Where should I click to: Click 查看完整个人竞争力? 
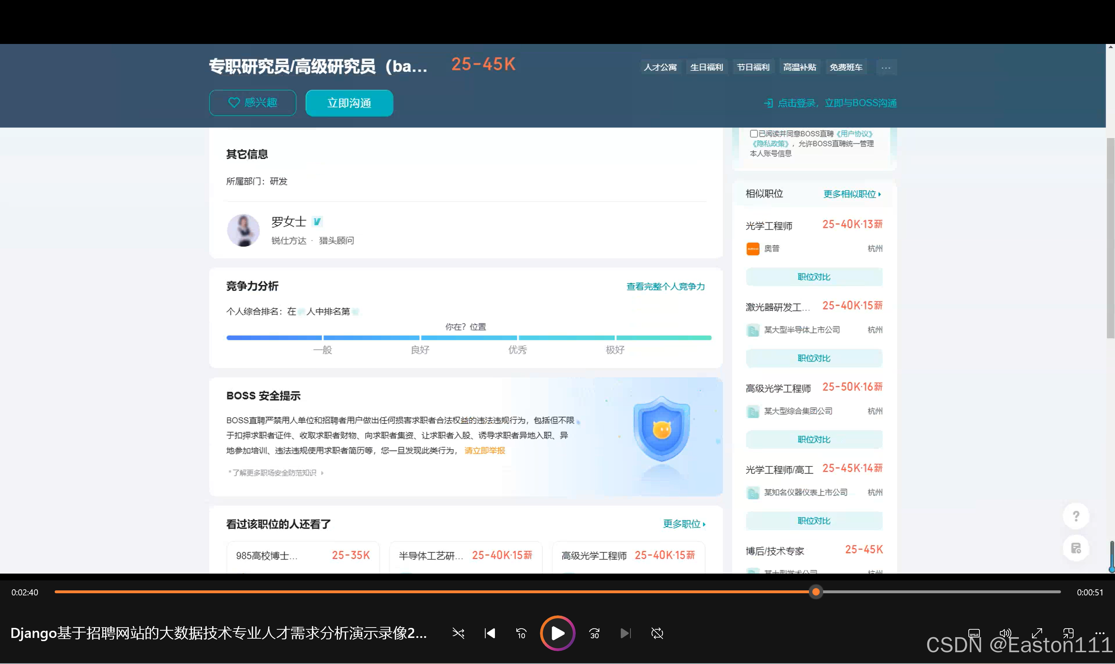tap(665, 286)
